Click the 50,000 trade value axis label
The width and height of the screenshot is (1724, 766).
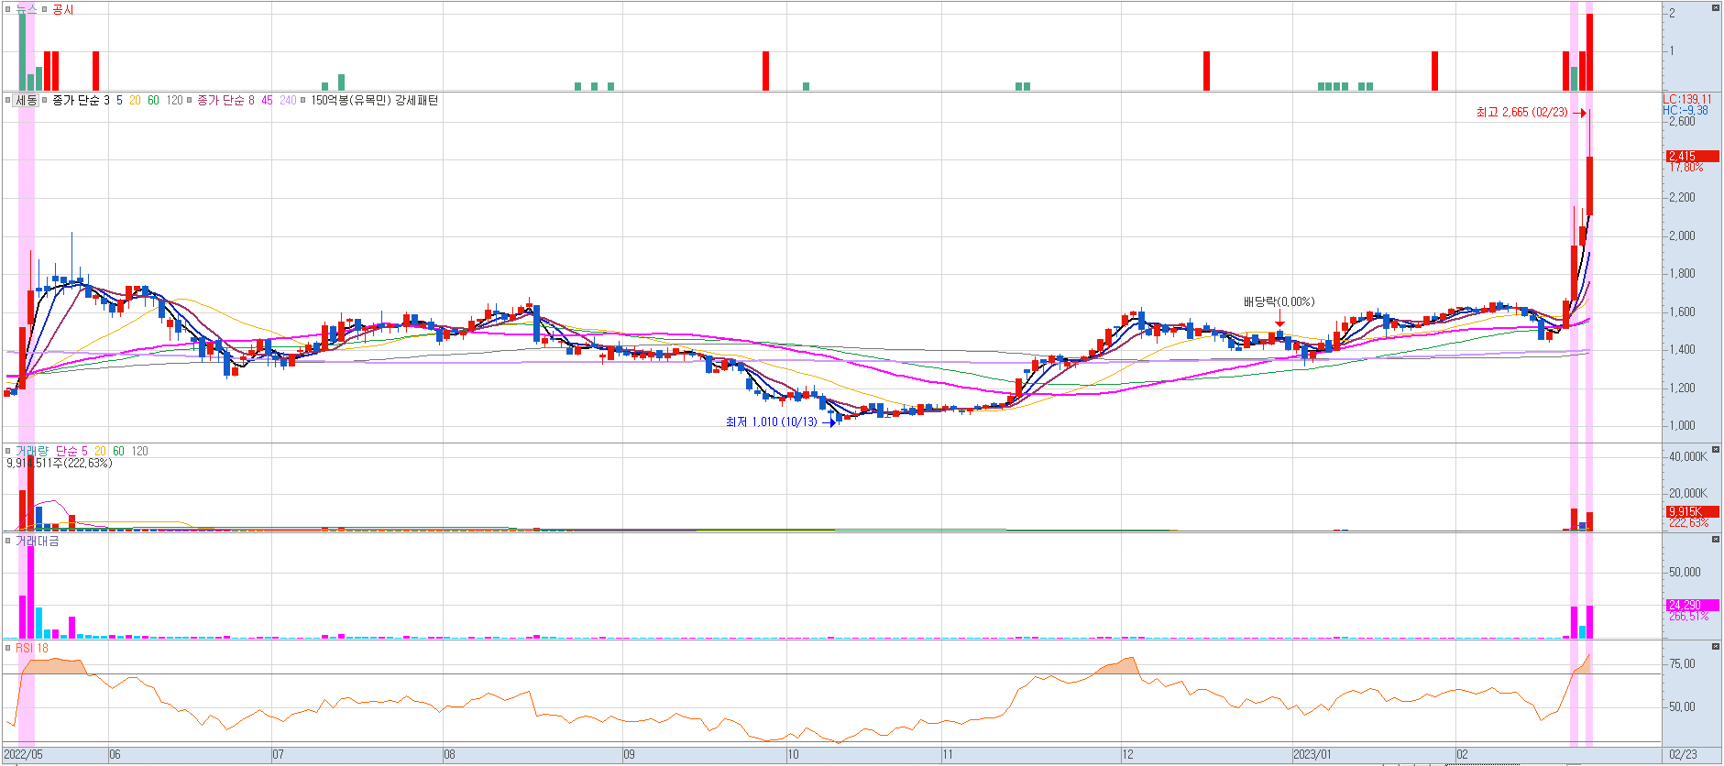(1685, 572)
